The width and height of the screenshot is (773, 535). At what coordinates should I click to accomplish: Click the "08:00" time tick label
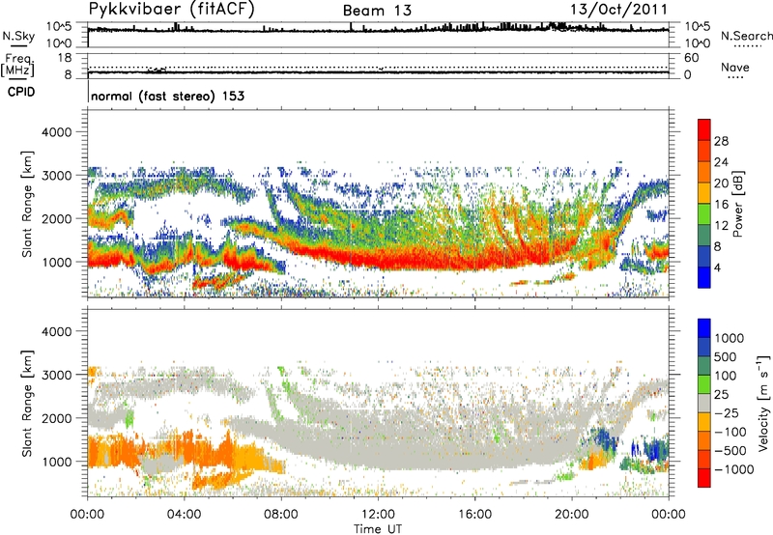pos(281,515)
